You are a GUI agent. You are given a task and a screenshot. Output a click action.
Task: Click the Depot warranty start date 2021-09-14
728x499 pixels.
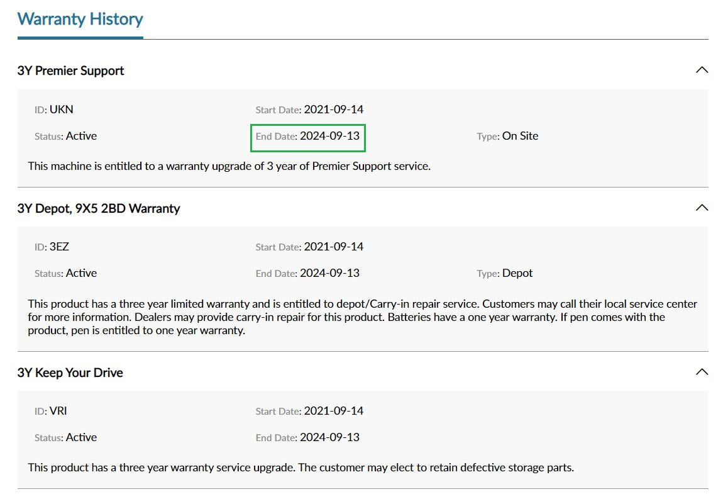click(x=333, y=247)
